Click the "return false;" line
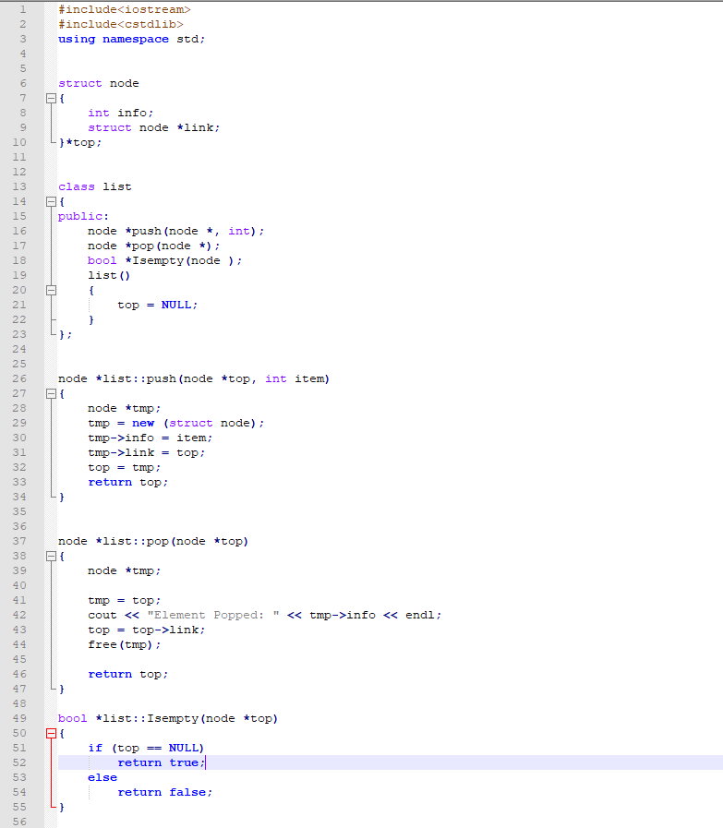Viewport: 723px width, 828px height. (x=164, y=792)
